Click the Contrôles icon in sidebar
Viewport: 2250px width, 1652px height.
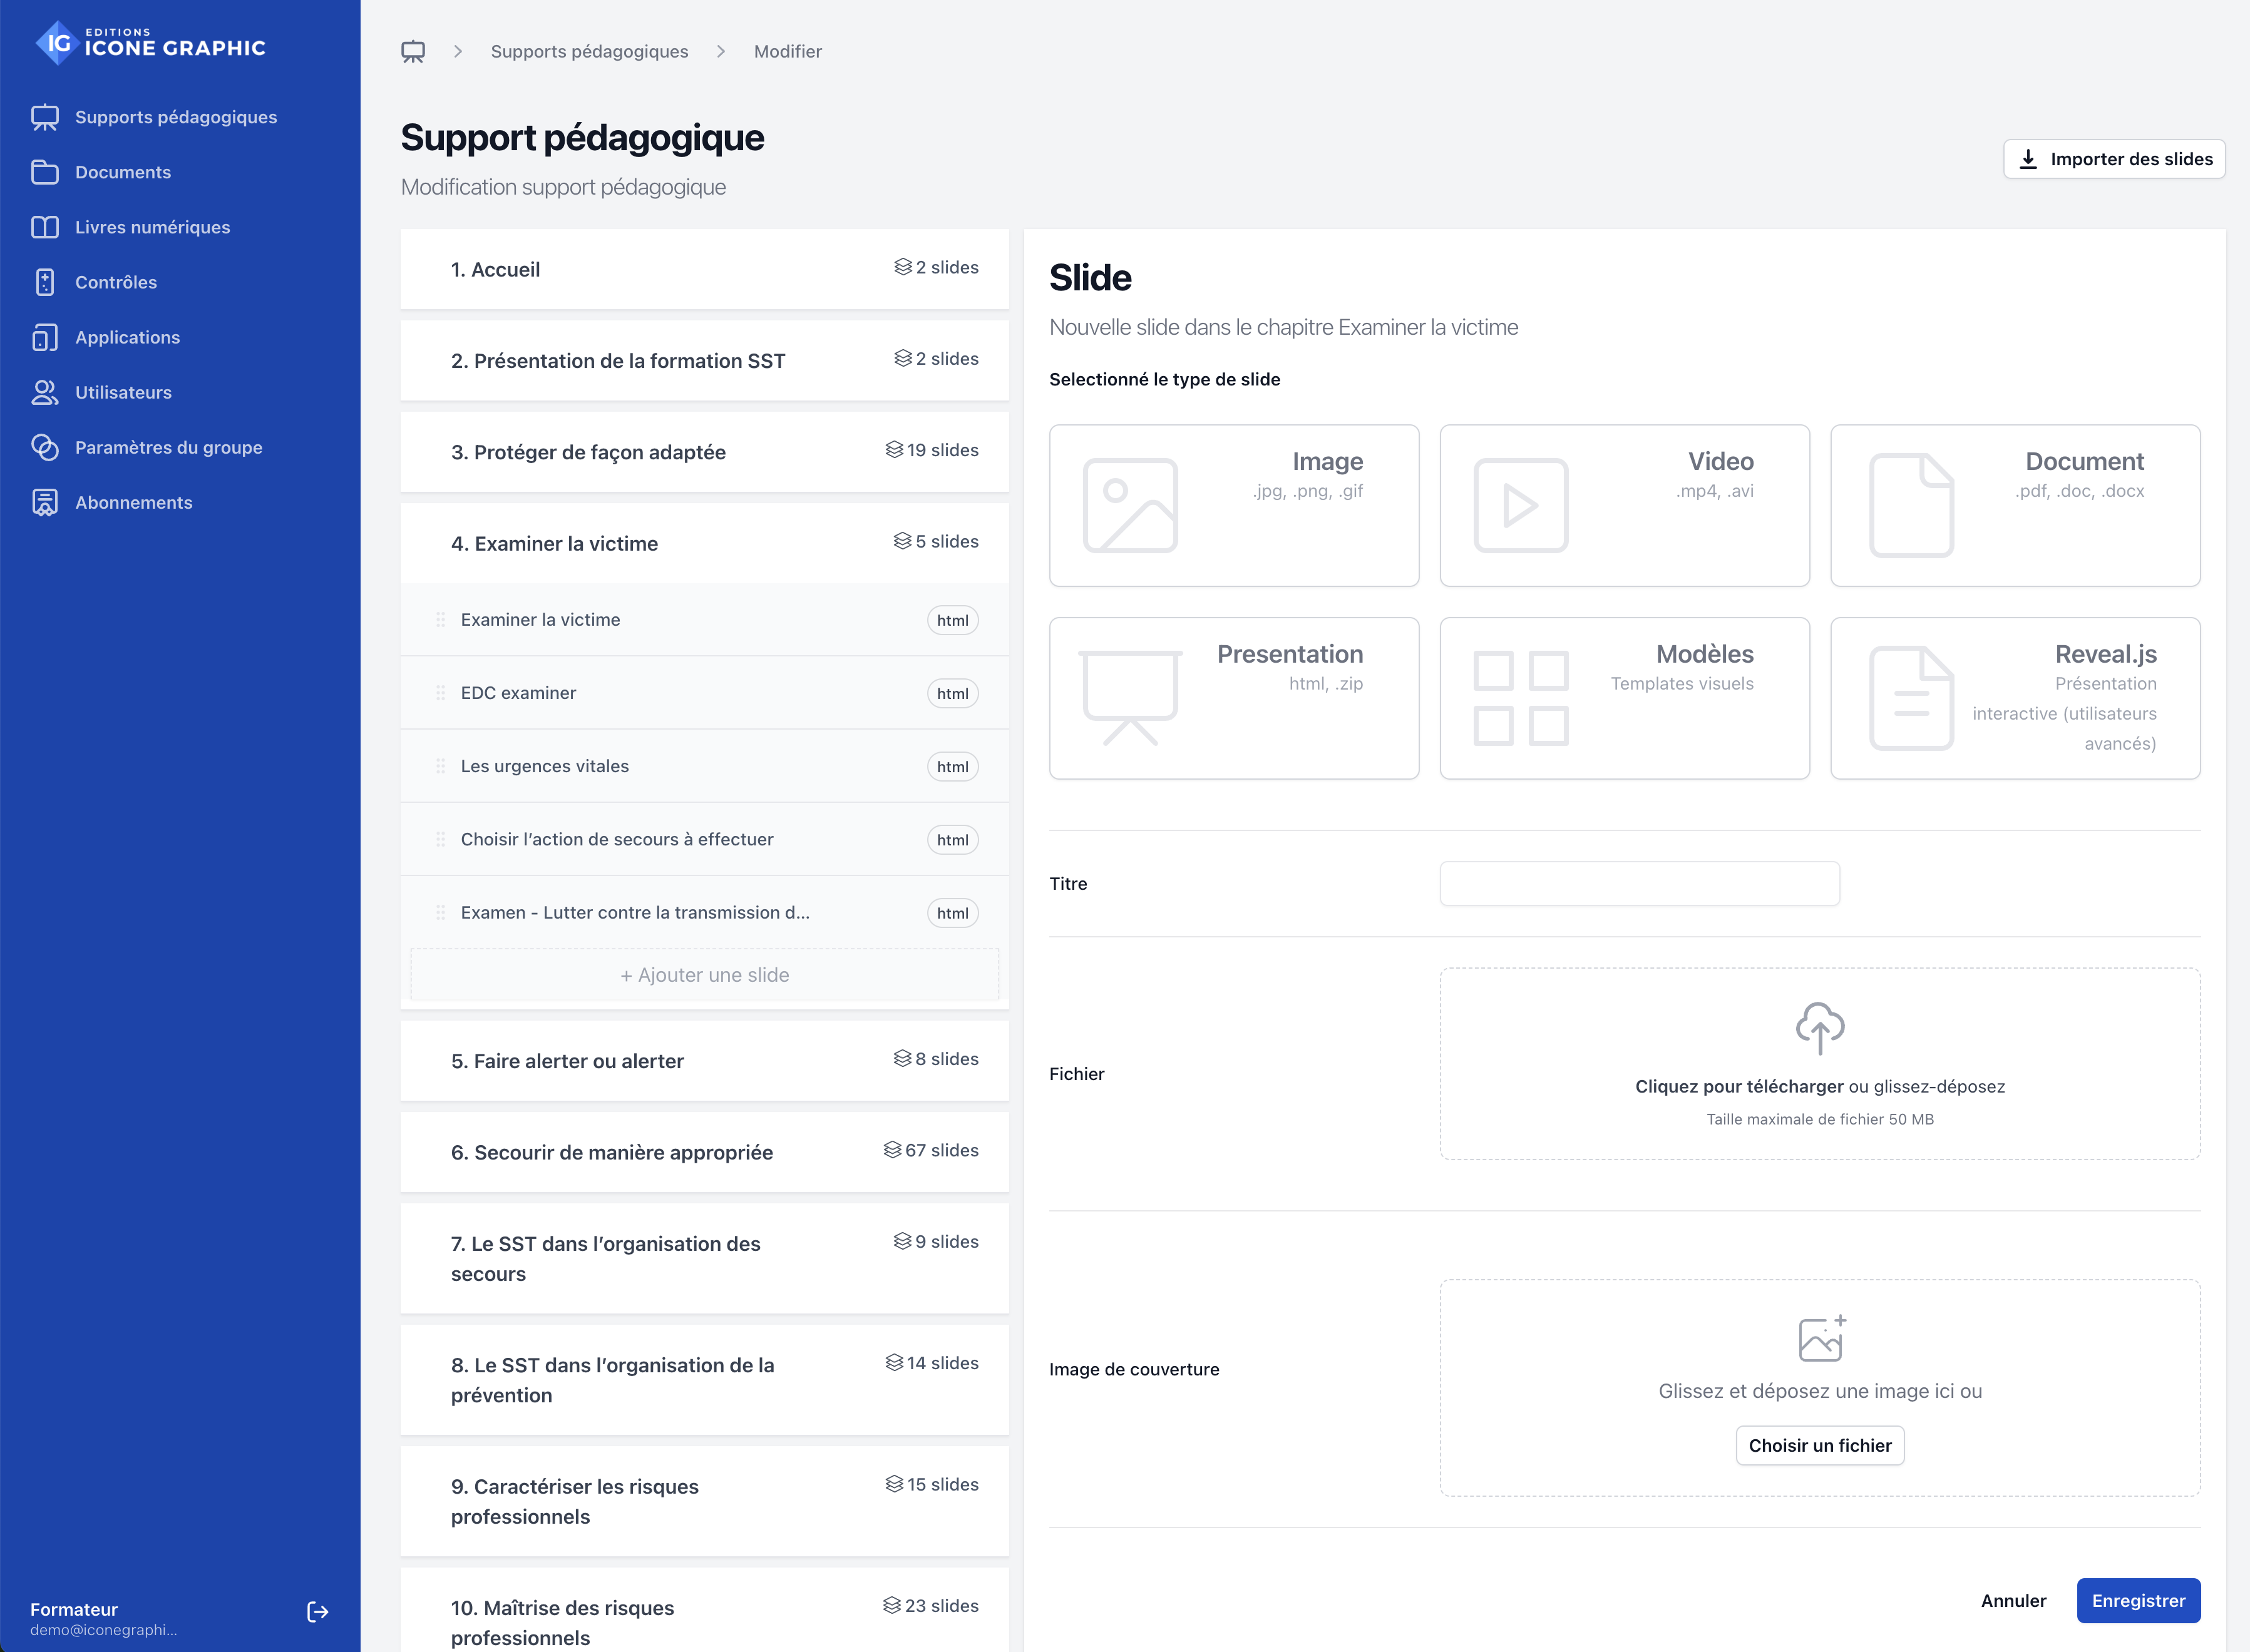tap(45, 282)
